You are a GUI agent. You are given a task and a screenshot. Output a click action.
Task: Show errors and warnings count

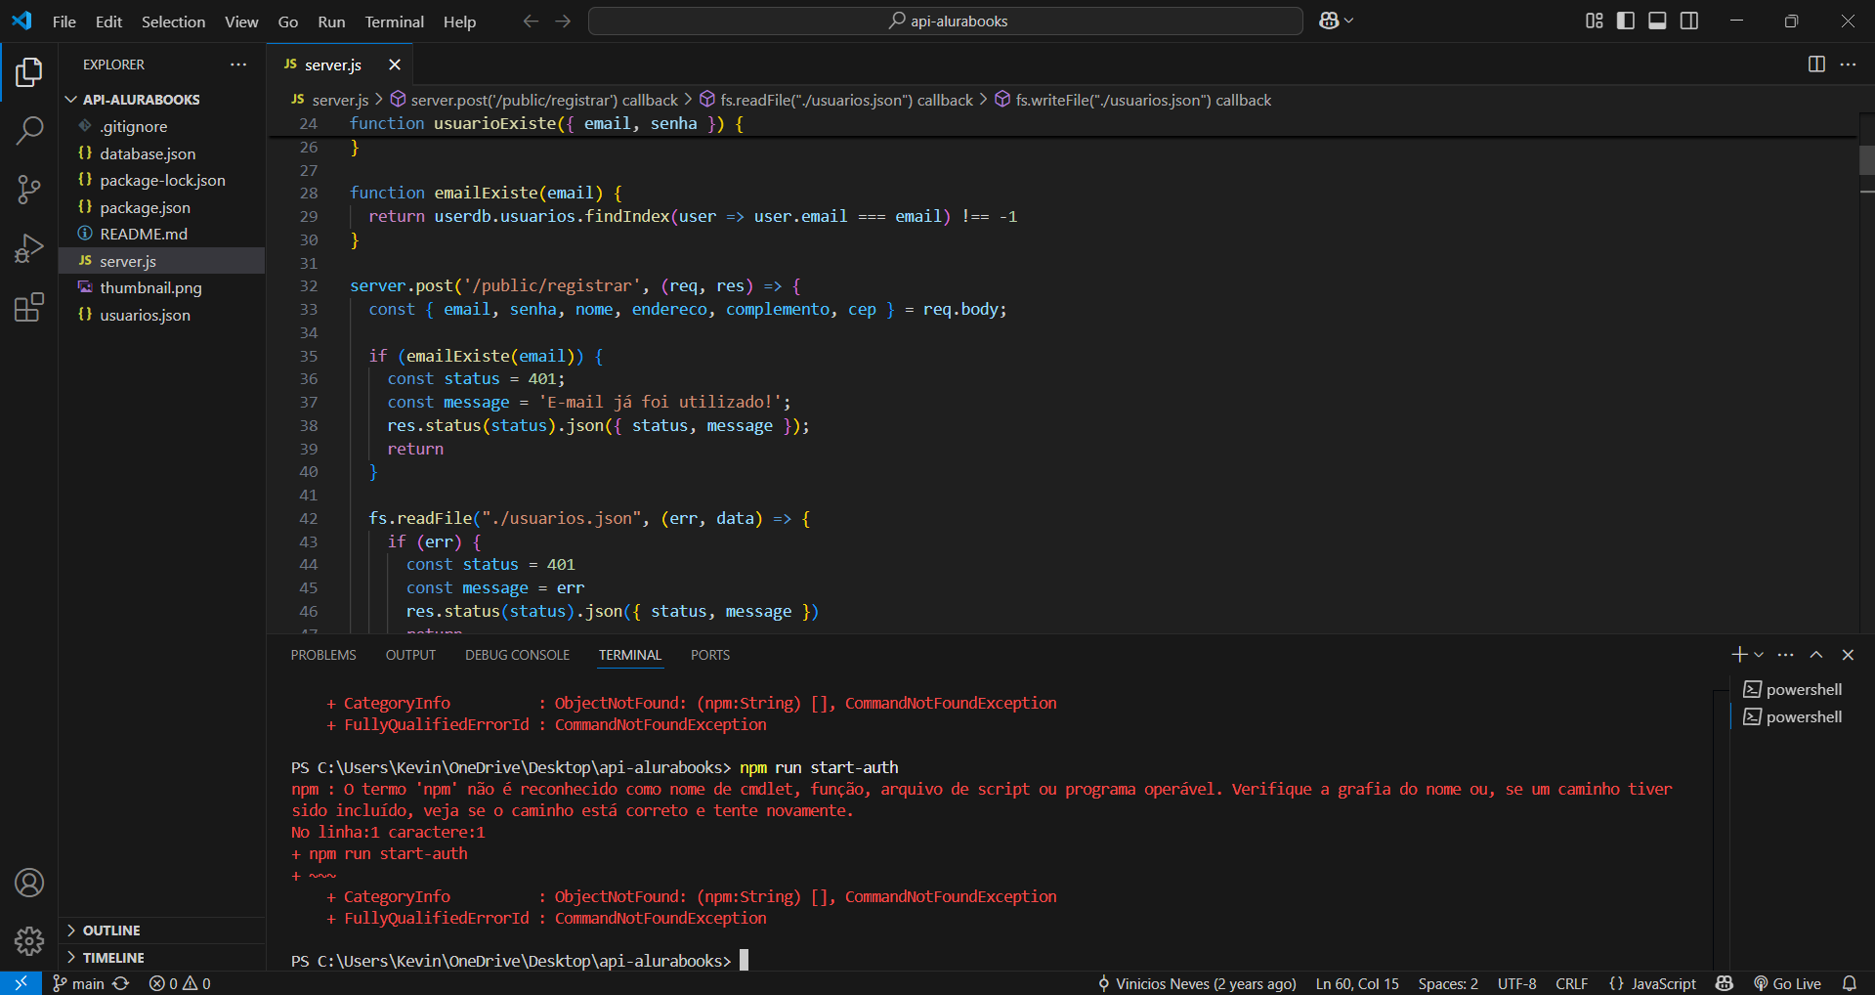[180, 983]
